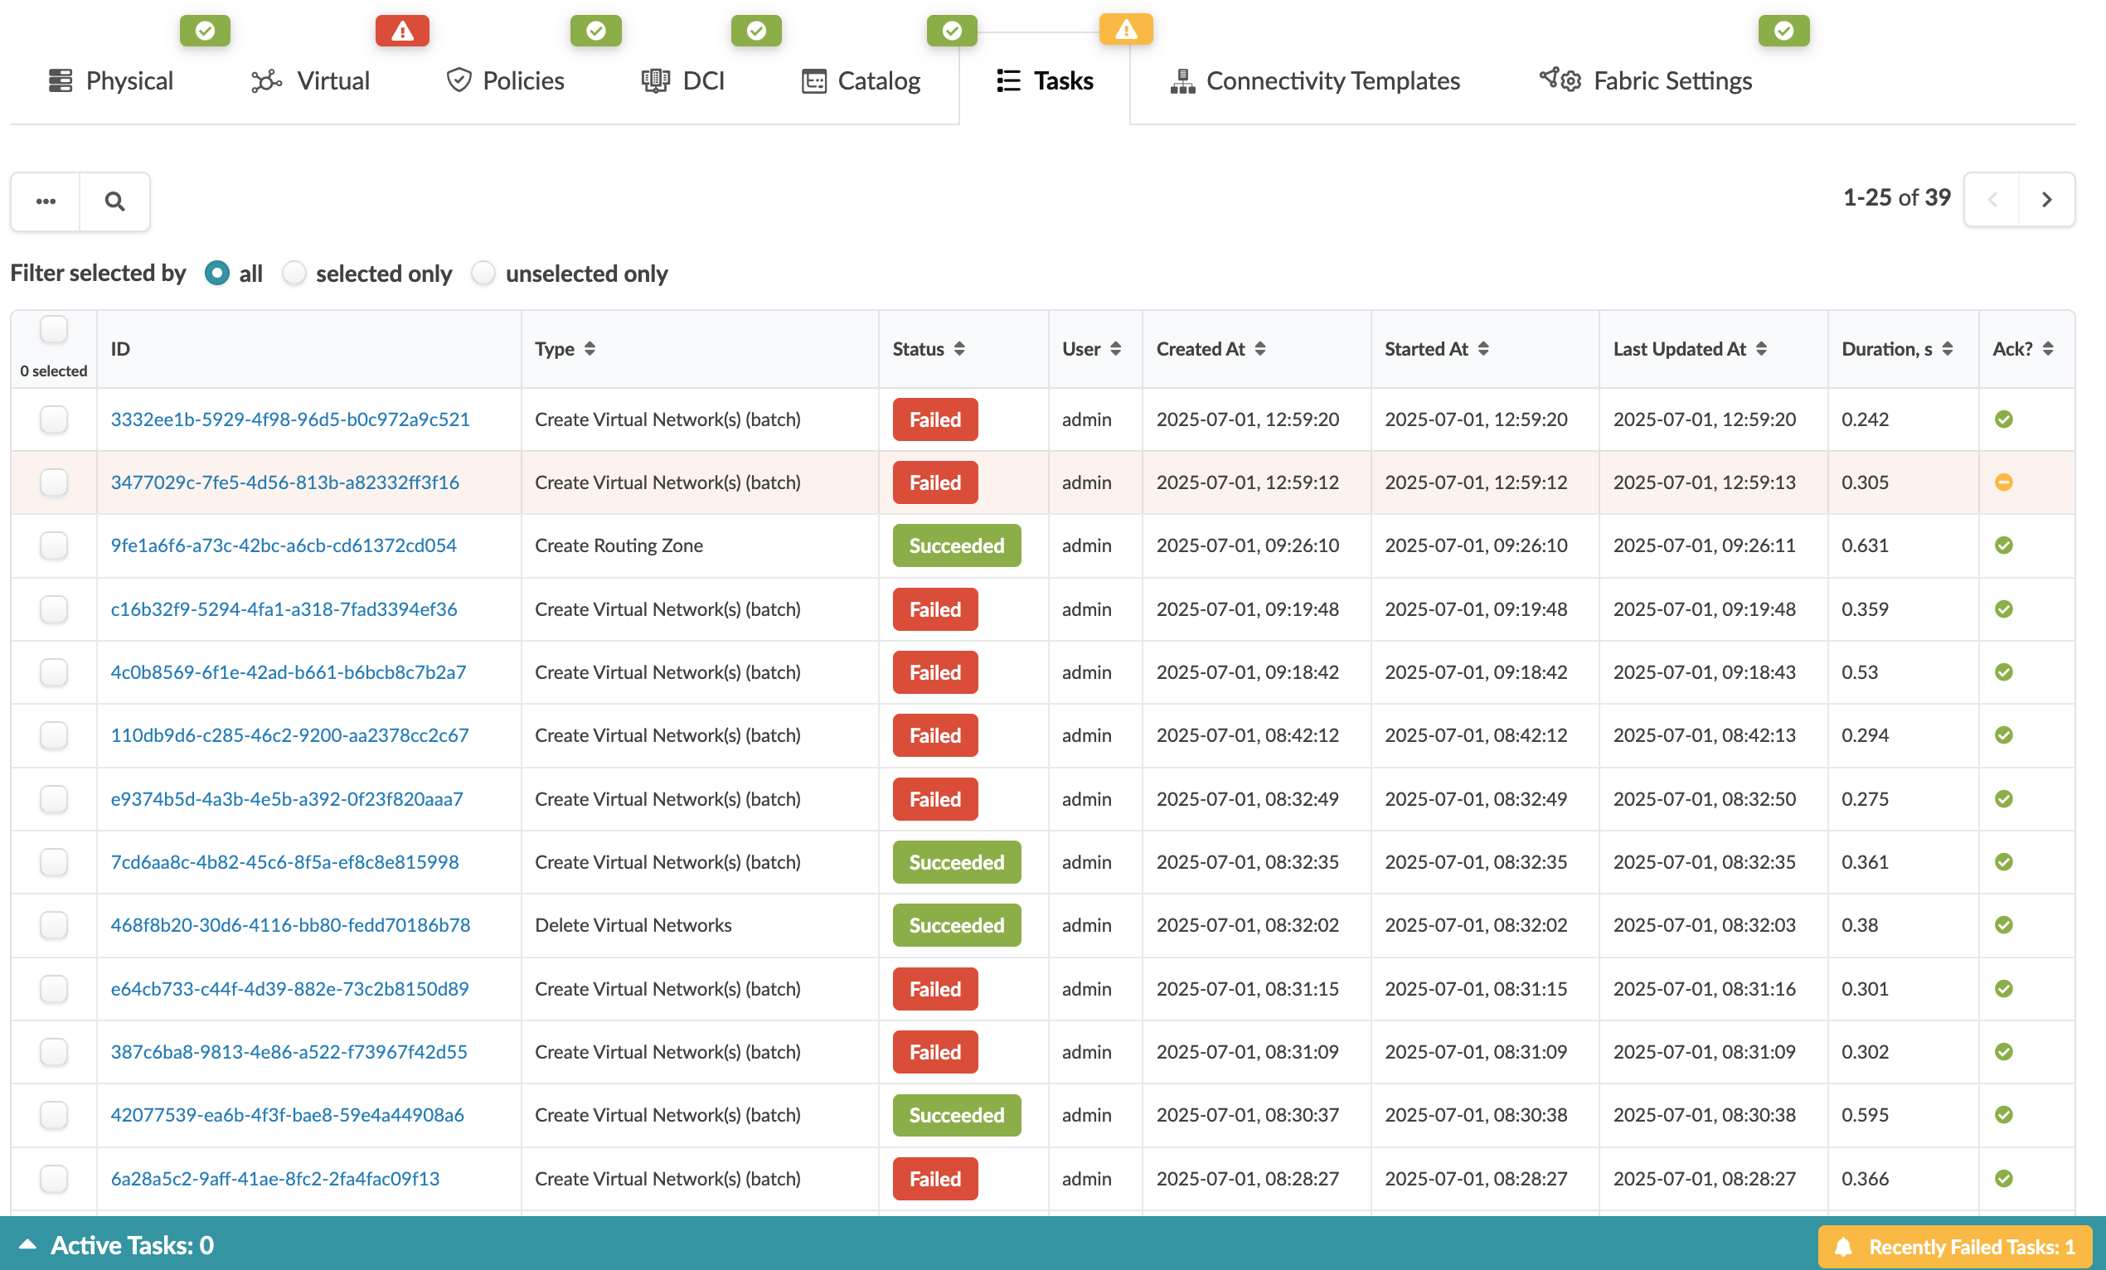Toggle the select-all checkbox in table header
This screenshot has width=2106, height=1270.
tap(54, 329)
